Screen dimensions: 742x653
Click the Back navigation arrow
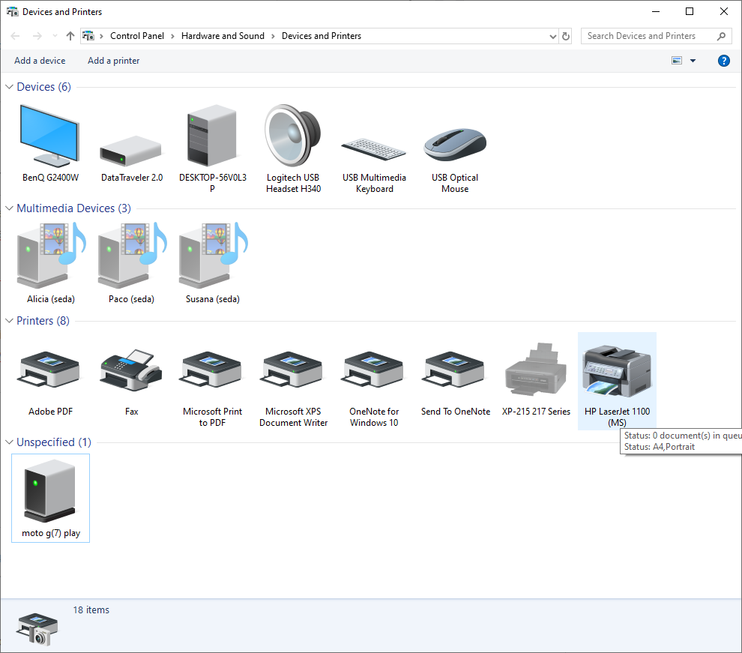pyautogui.click(x=15, y=36)
